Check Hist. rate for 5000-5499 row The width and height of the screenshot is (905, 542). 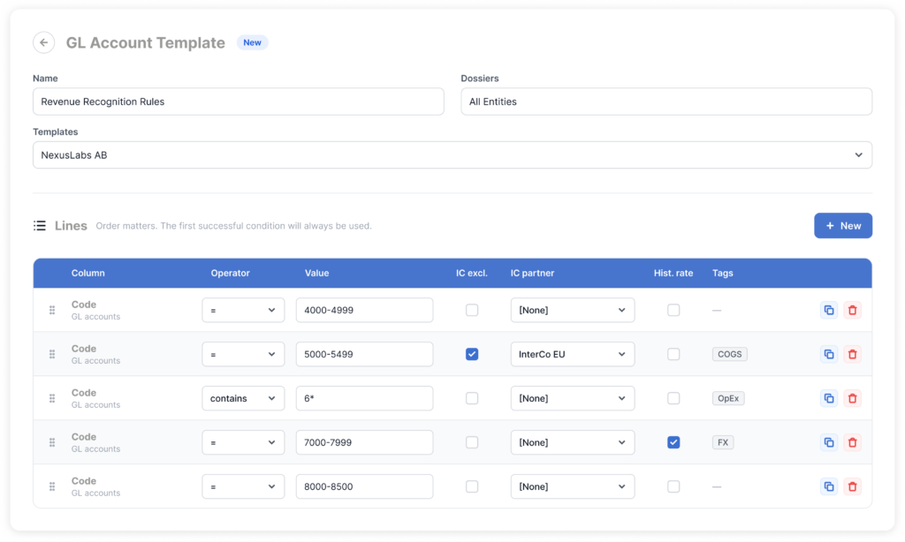673,354
